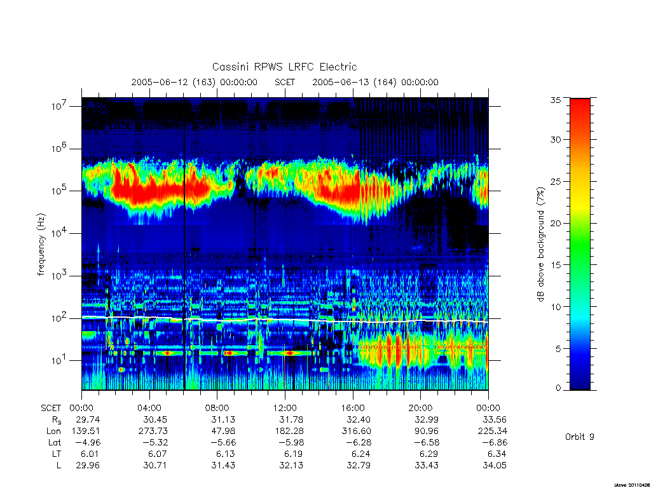Click the Lon value '225.34'
This screenshot has width=651, height=488.
click(493, 431)
